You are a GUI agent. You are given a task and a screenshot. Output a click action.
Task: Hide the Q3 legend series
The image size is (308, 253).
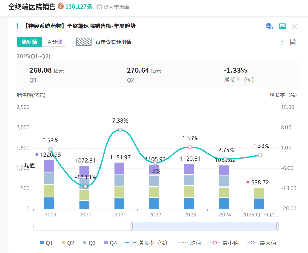click(x=89, y=243)
